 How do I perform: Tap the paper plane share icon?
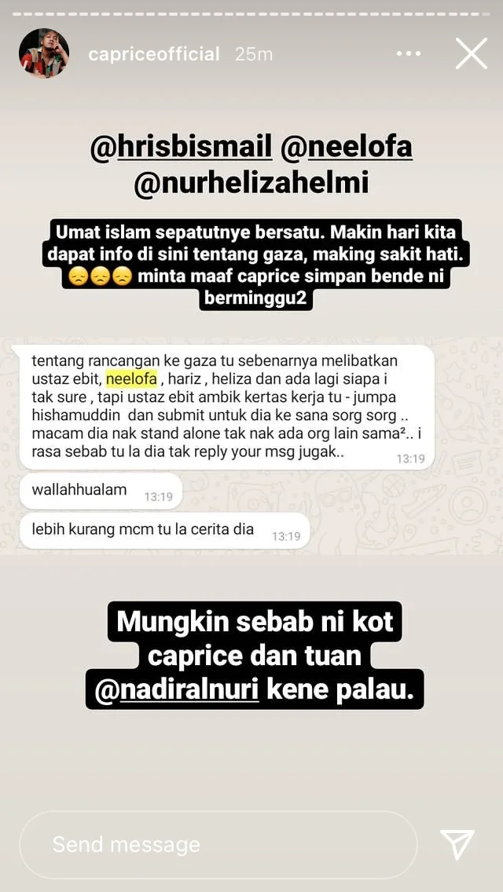457,844
